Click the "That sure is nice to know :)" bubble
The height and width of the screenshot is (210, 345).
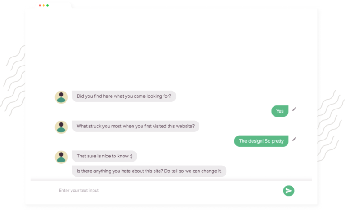(105, 156)
